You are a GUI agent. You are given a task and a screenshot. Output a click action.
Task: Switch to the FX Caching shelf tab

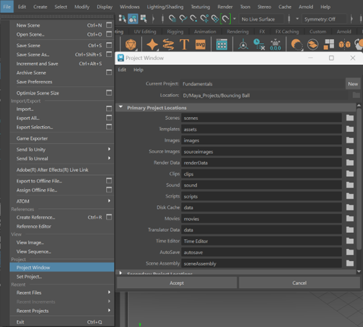pos(287,32)
